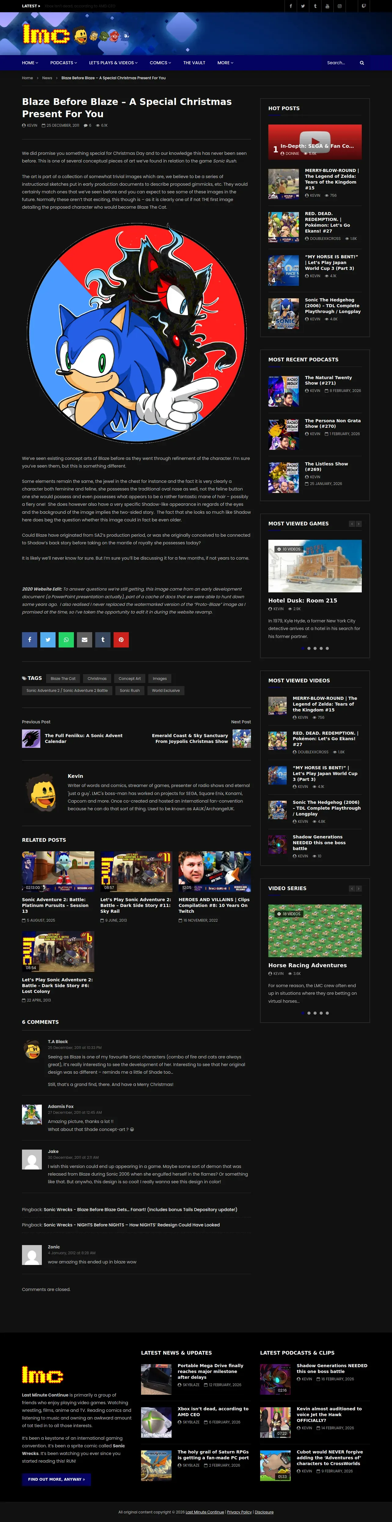Show next item in Most Viewed Games
Image resolution: width=392 pixels, height=1522 pixels.
pos(358,524)
